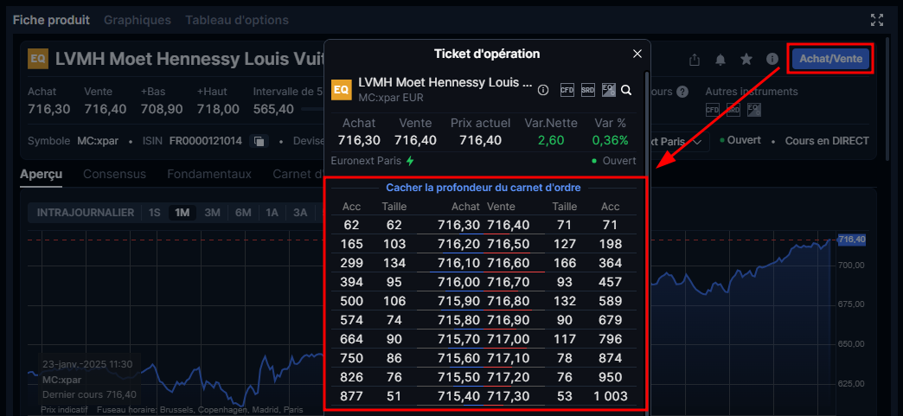Set chart range to 3M
Viewport: 903px width, 416px height.
(x=213, y=213)
